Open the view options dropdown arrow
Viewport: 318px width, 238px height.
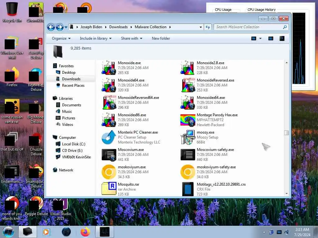[261, 38]
